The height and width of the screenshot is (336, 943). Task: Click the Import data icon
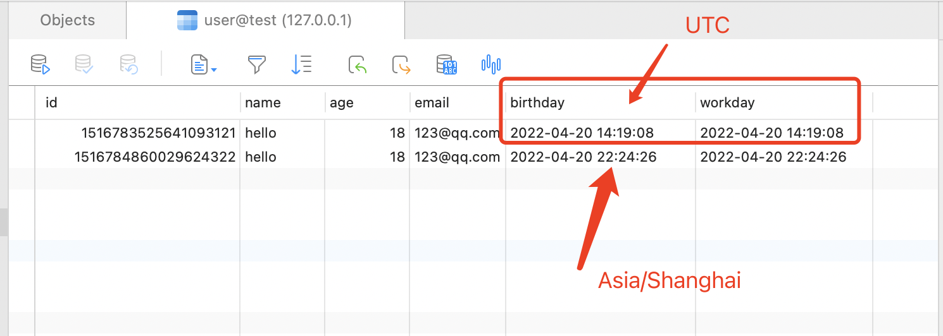tap(358, 64)
